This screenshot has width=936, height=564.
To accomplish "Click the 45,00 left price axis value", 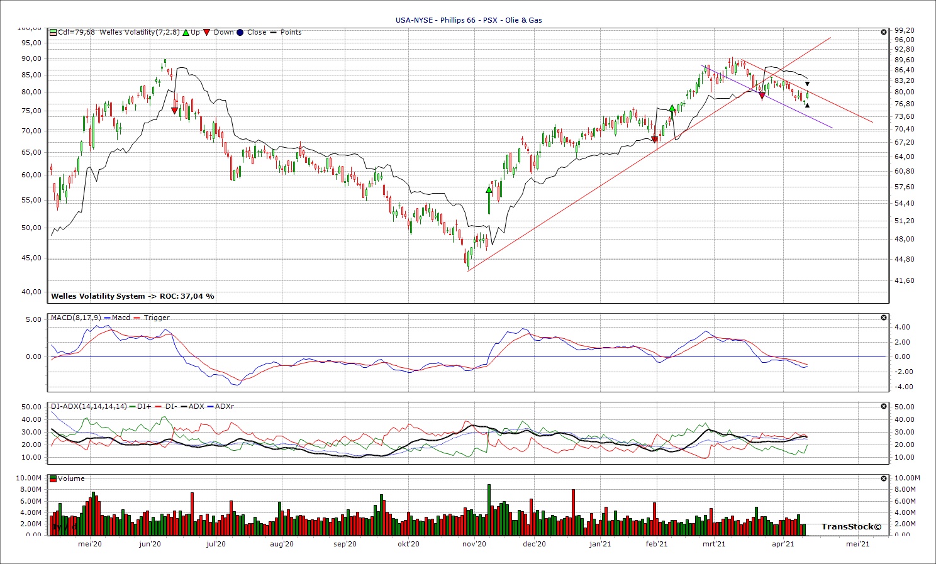I will [x=33, y=258].
